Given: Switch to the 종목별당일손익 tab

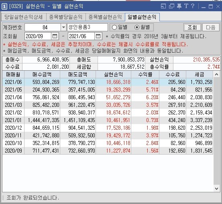Looking at the screenshot, I should click(x=66, y=17).
